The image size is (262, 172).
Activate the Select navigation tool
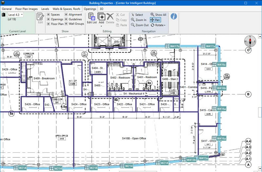[x=137, y=15]
